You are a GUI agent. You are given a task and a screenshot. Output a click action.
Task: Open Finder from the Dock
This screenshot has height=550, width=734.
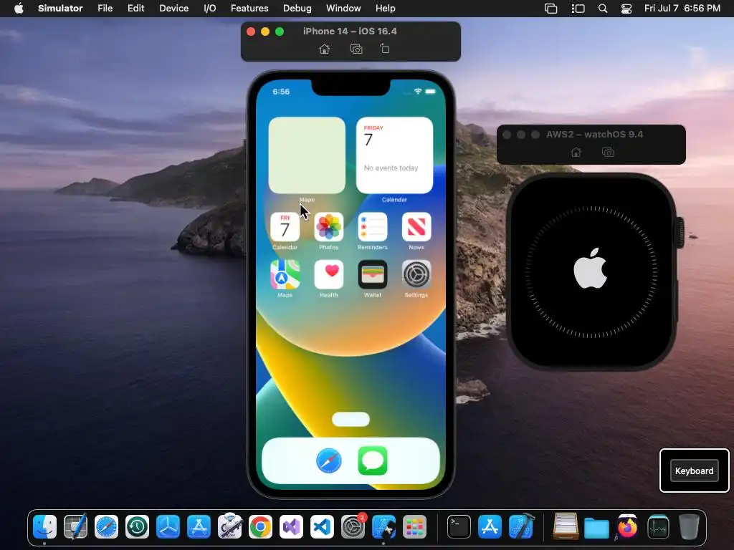pos(44,527)
